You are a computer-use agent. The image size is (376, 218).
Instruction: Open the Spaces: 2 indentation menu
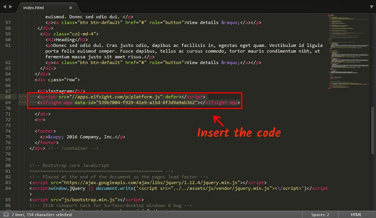coord(320,215)
